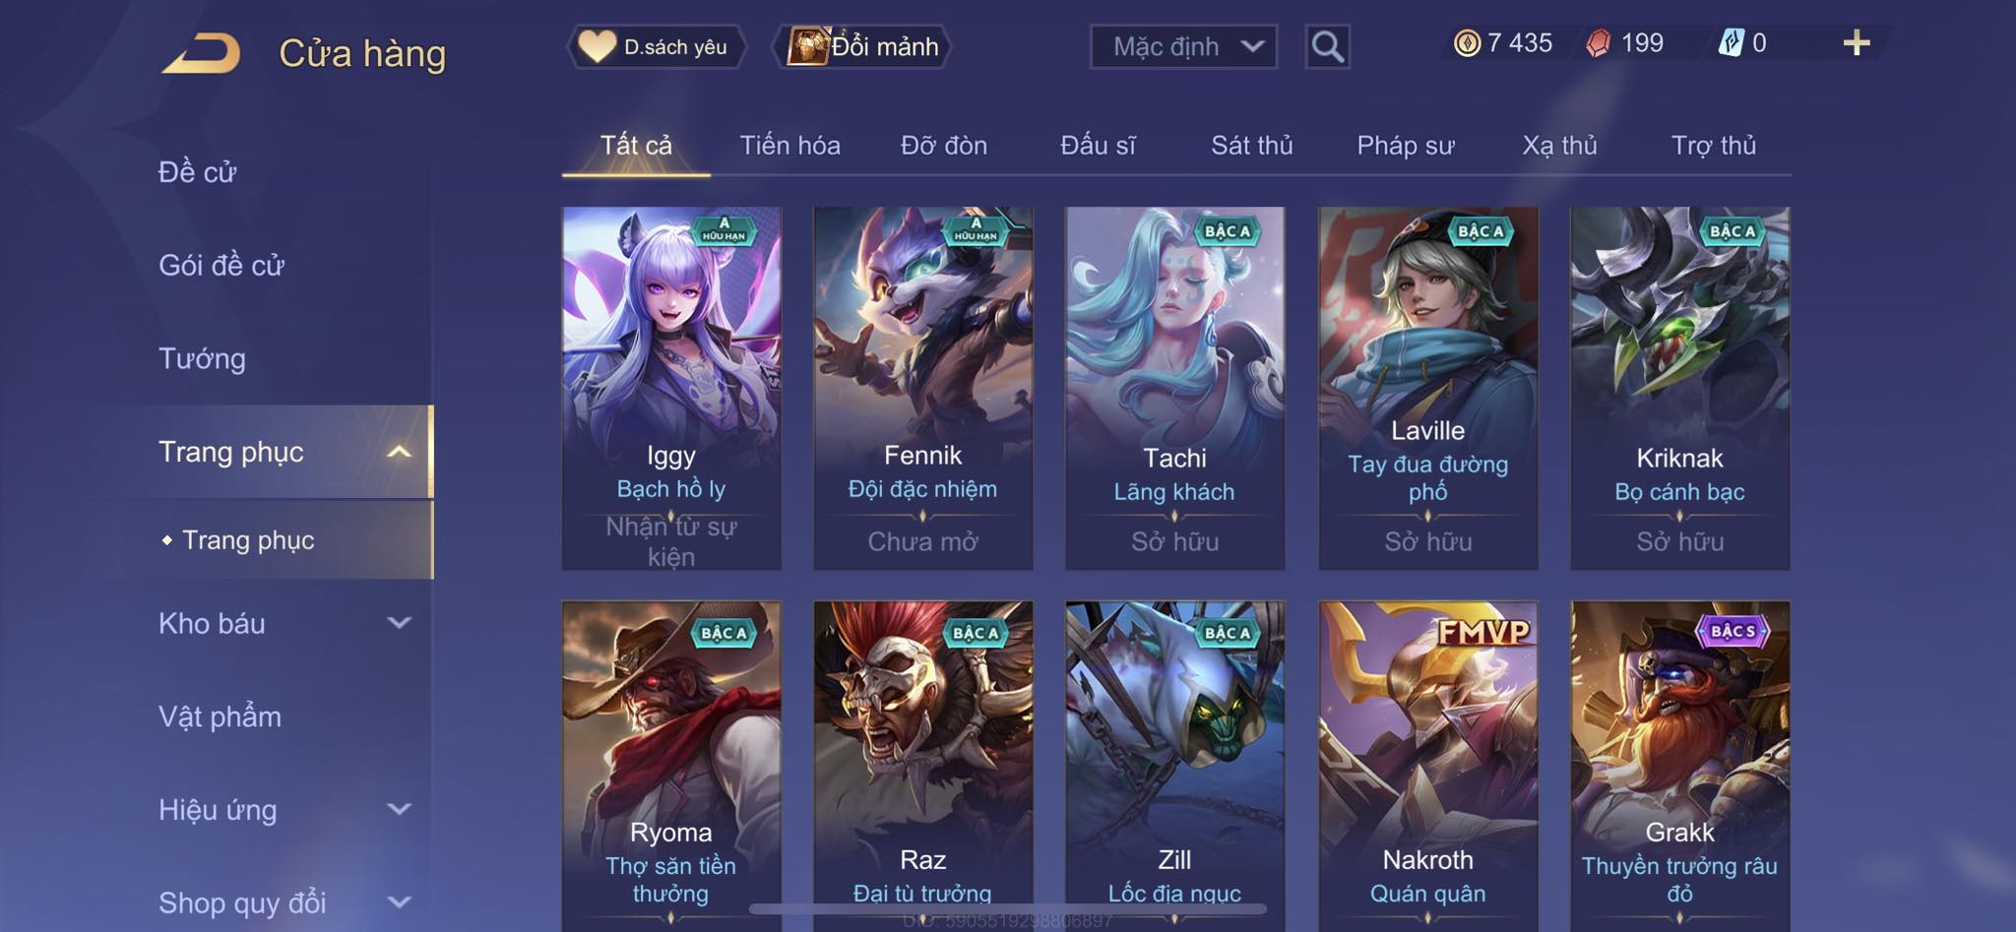Image resolution: width=2016 pixels, height=932 pixels.
Task: Collapse the Trang phục sidebar section
Action: tap(399, 452)
